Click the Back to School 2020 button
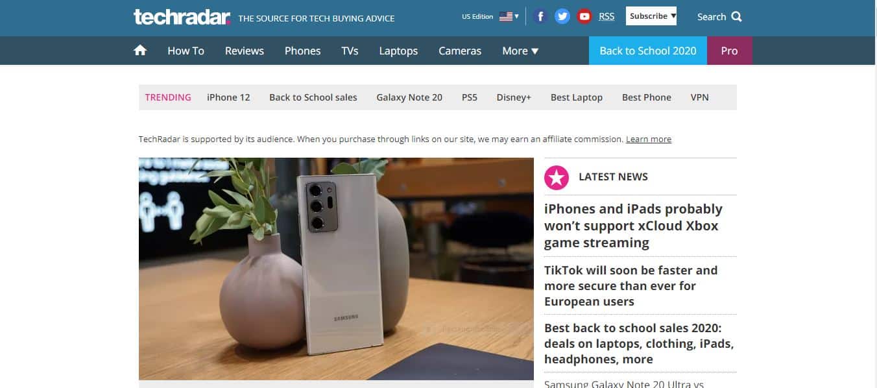 648,51
